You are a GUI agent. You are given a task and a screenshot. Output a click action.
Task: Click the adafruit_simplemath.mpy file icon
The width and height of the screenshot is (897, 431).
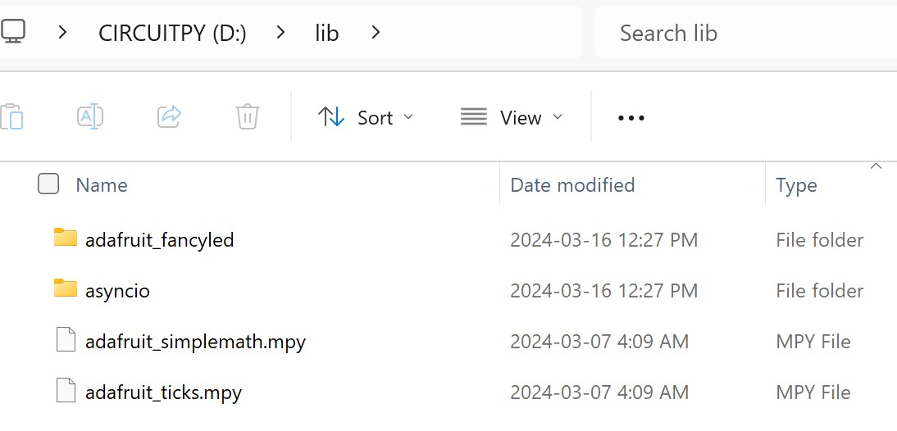point(66,340)
